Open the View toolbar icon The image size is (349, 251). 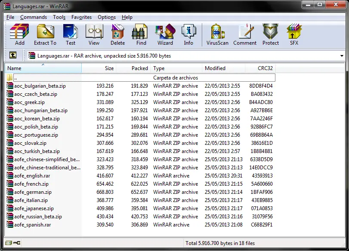(x=94, y=34)
